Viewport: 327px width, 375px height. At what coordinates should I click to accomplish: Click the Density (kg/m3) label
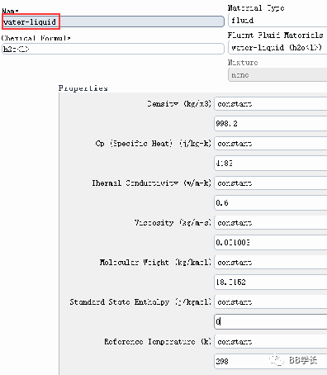pyautogui.click(x=179, y=104)
